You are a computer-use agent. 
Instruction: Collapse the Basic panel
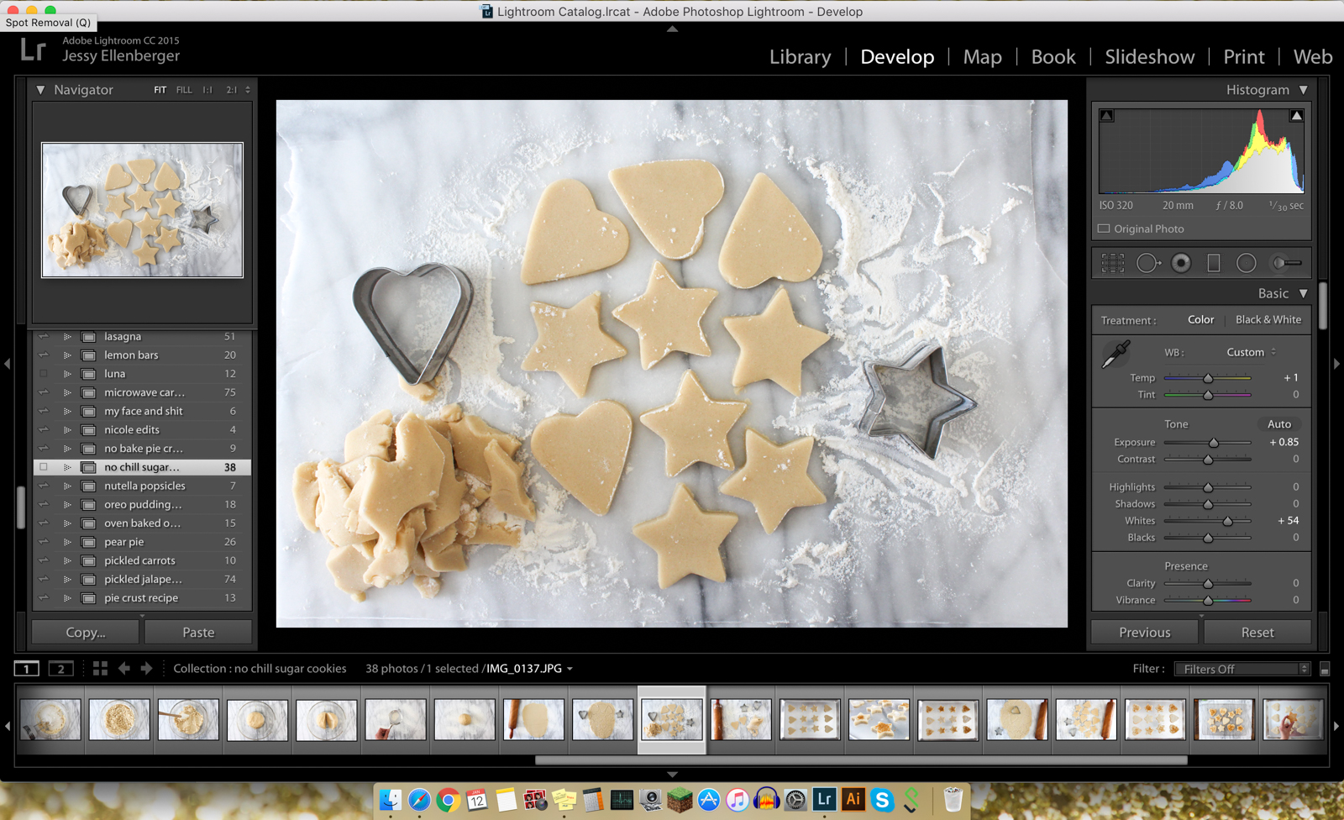coord(1304,293)
